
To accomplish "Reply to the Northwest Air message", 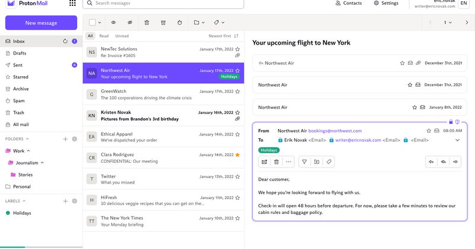I will [432, 162].
